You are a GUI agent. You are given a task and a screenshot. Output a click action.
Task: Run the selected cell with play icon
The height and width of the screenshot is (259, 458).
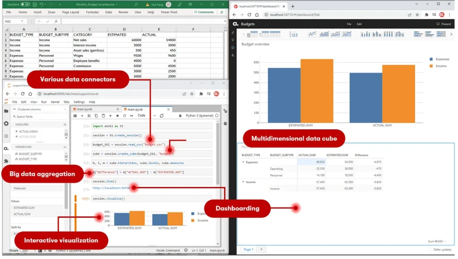[x=110, y=116]
